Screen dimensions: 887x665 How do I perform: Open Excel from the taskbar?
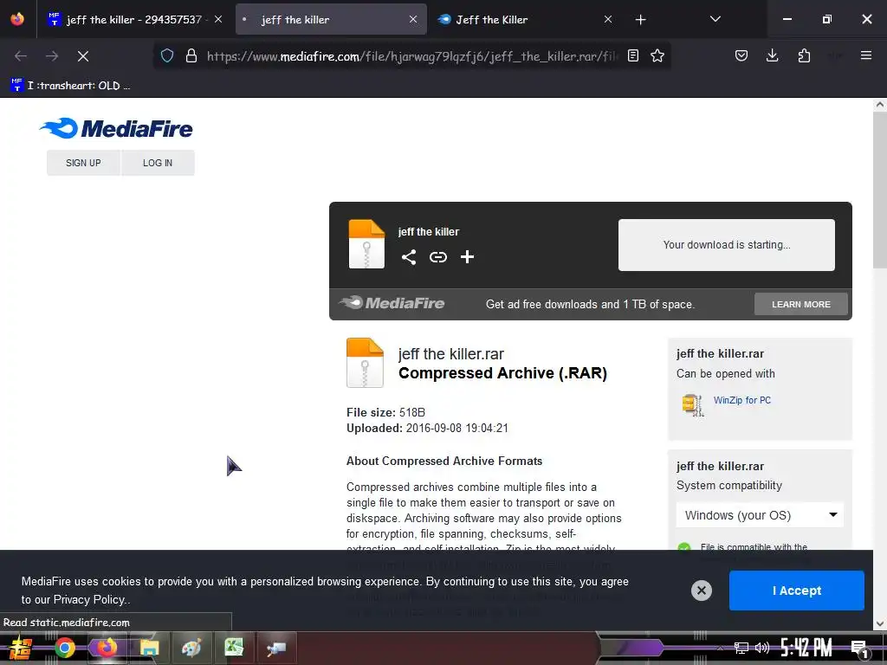[x=233, y=648]
